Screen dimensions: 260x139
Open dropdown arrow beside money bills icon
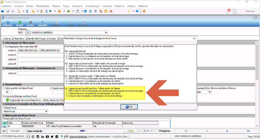[x=73, y=11]
